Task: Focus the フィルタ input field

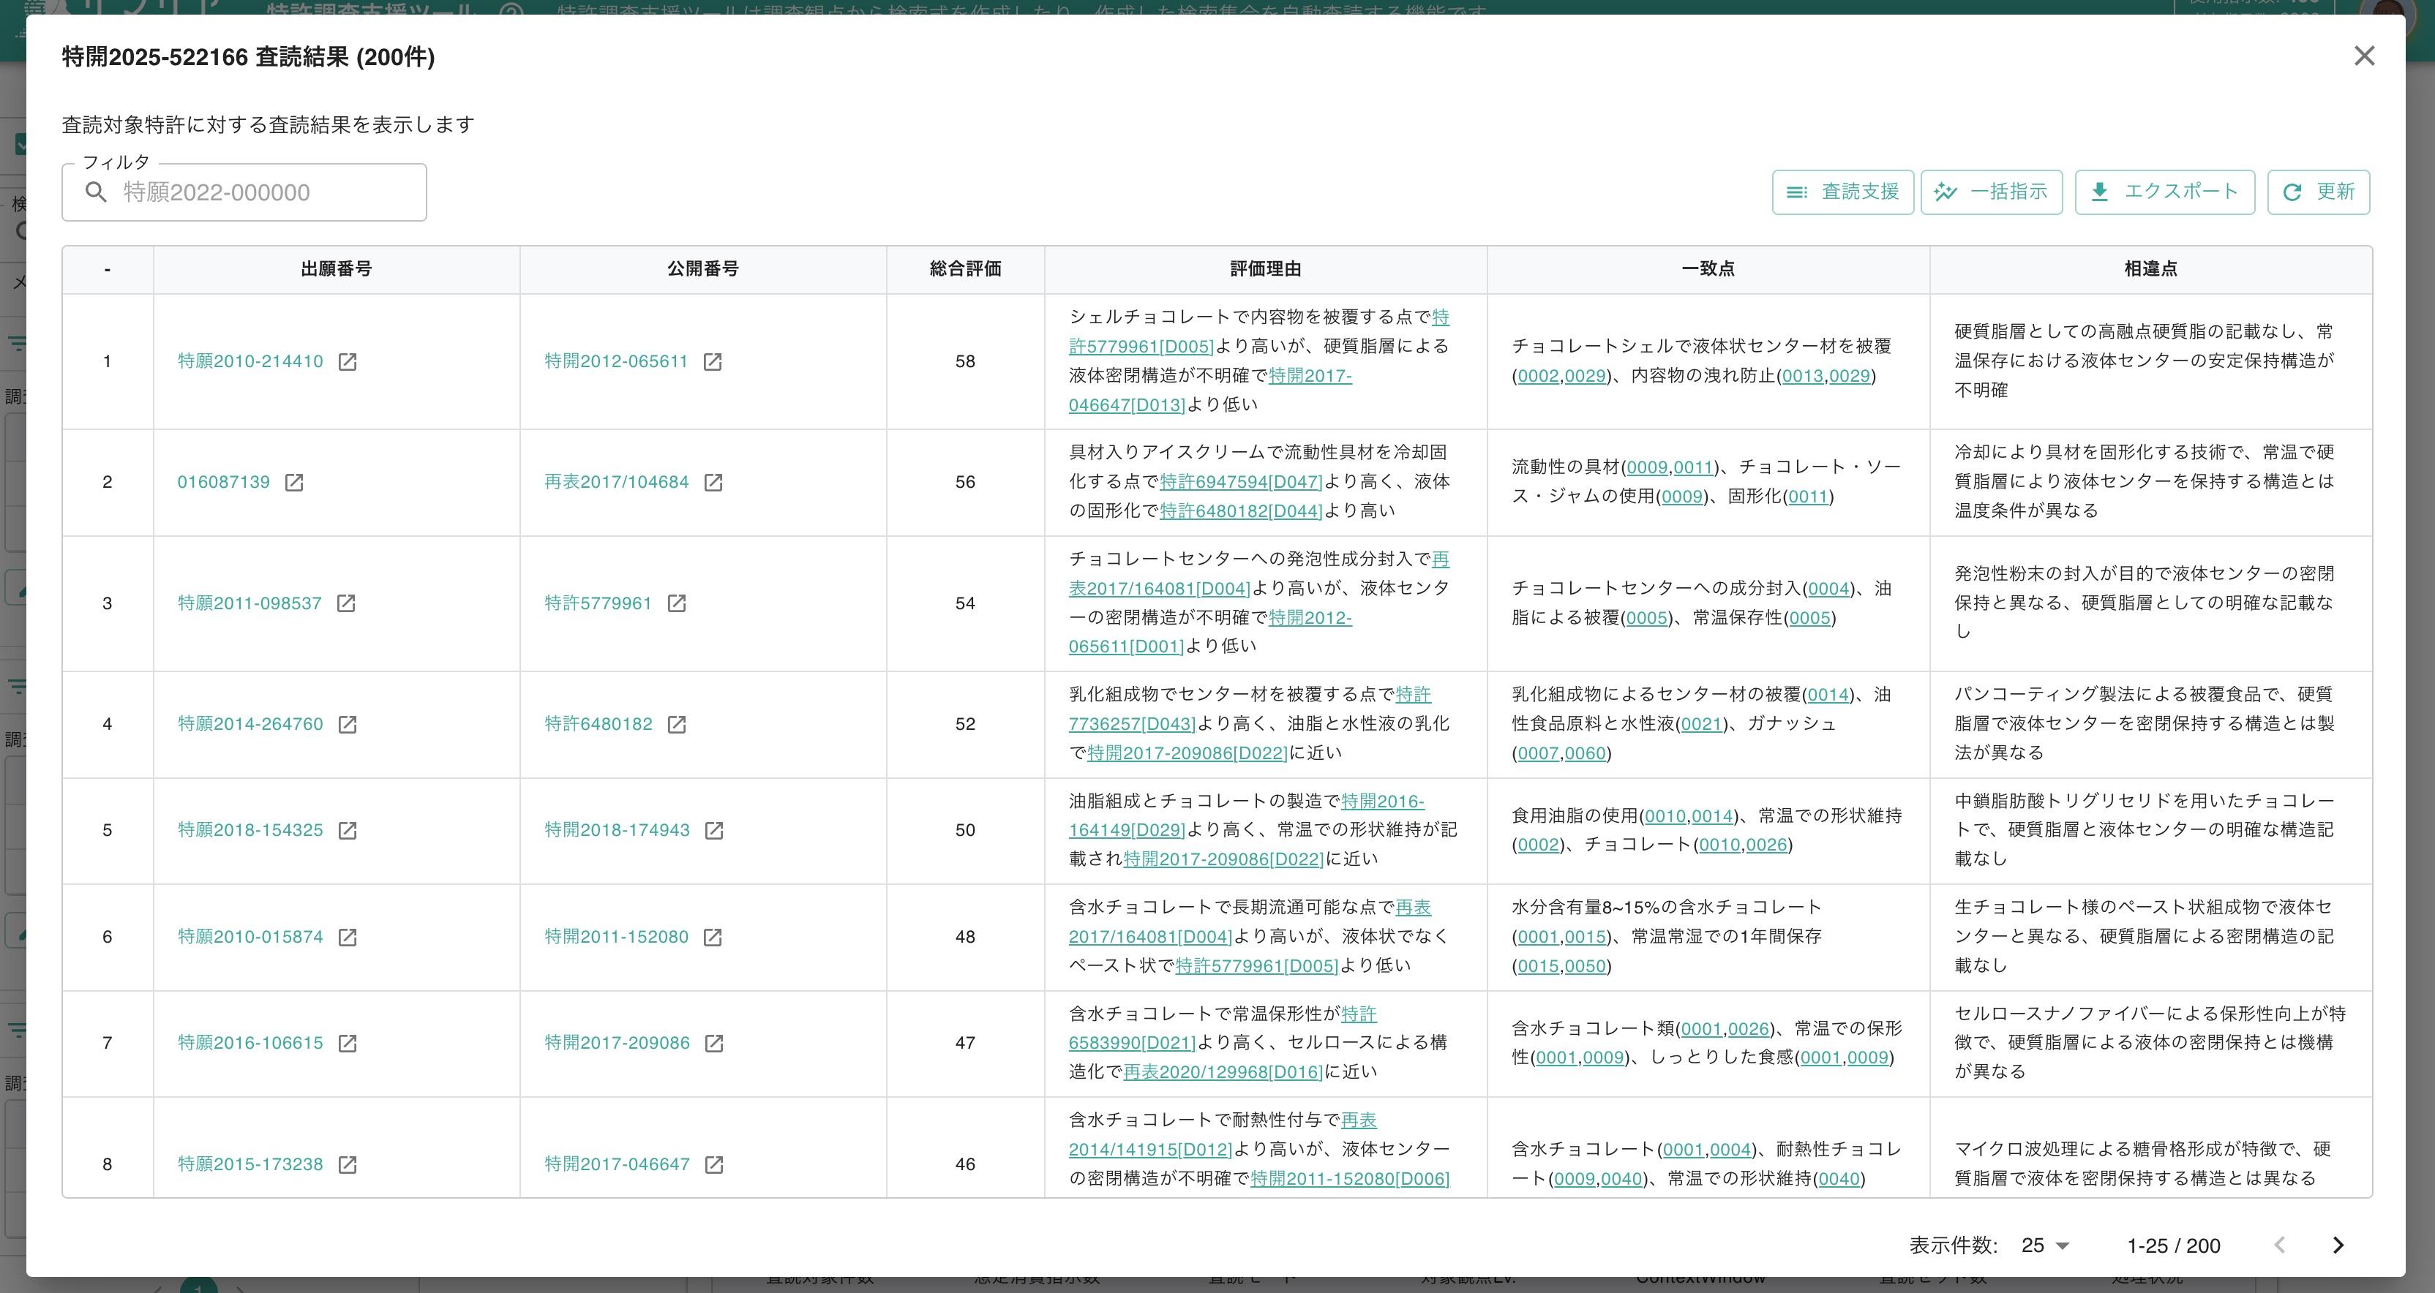Action: tap(244, 192)
